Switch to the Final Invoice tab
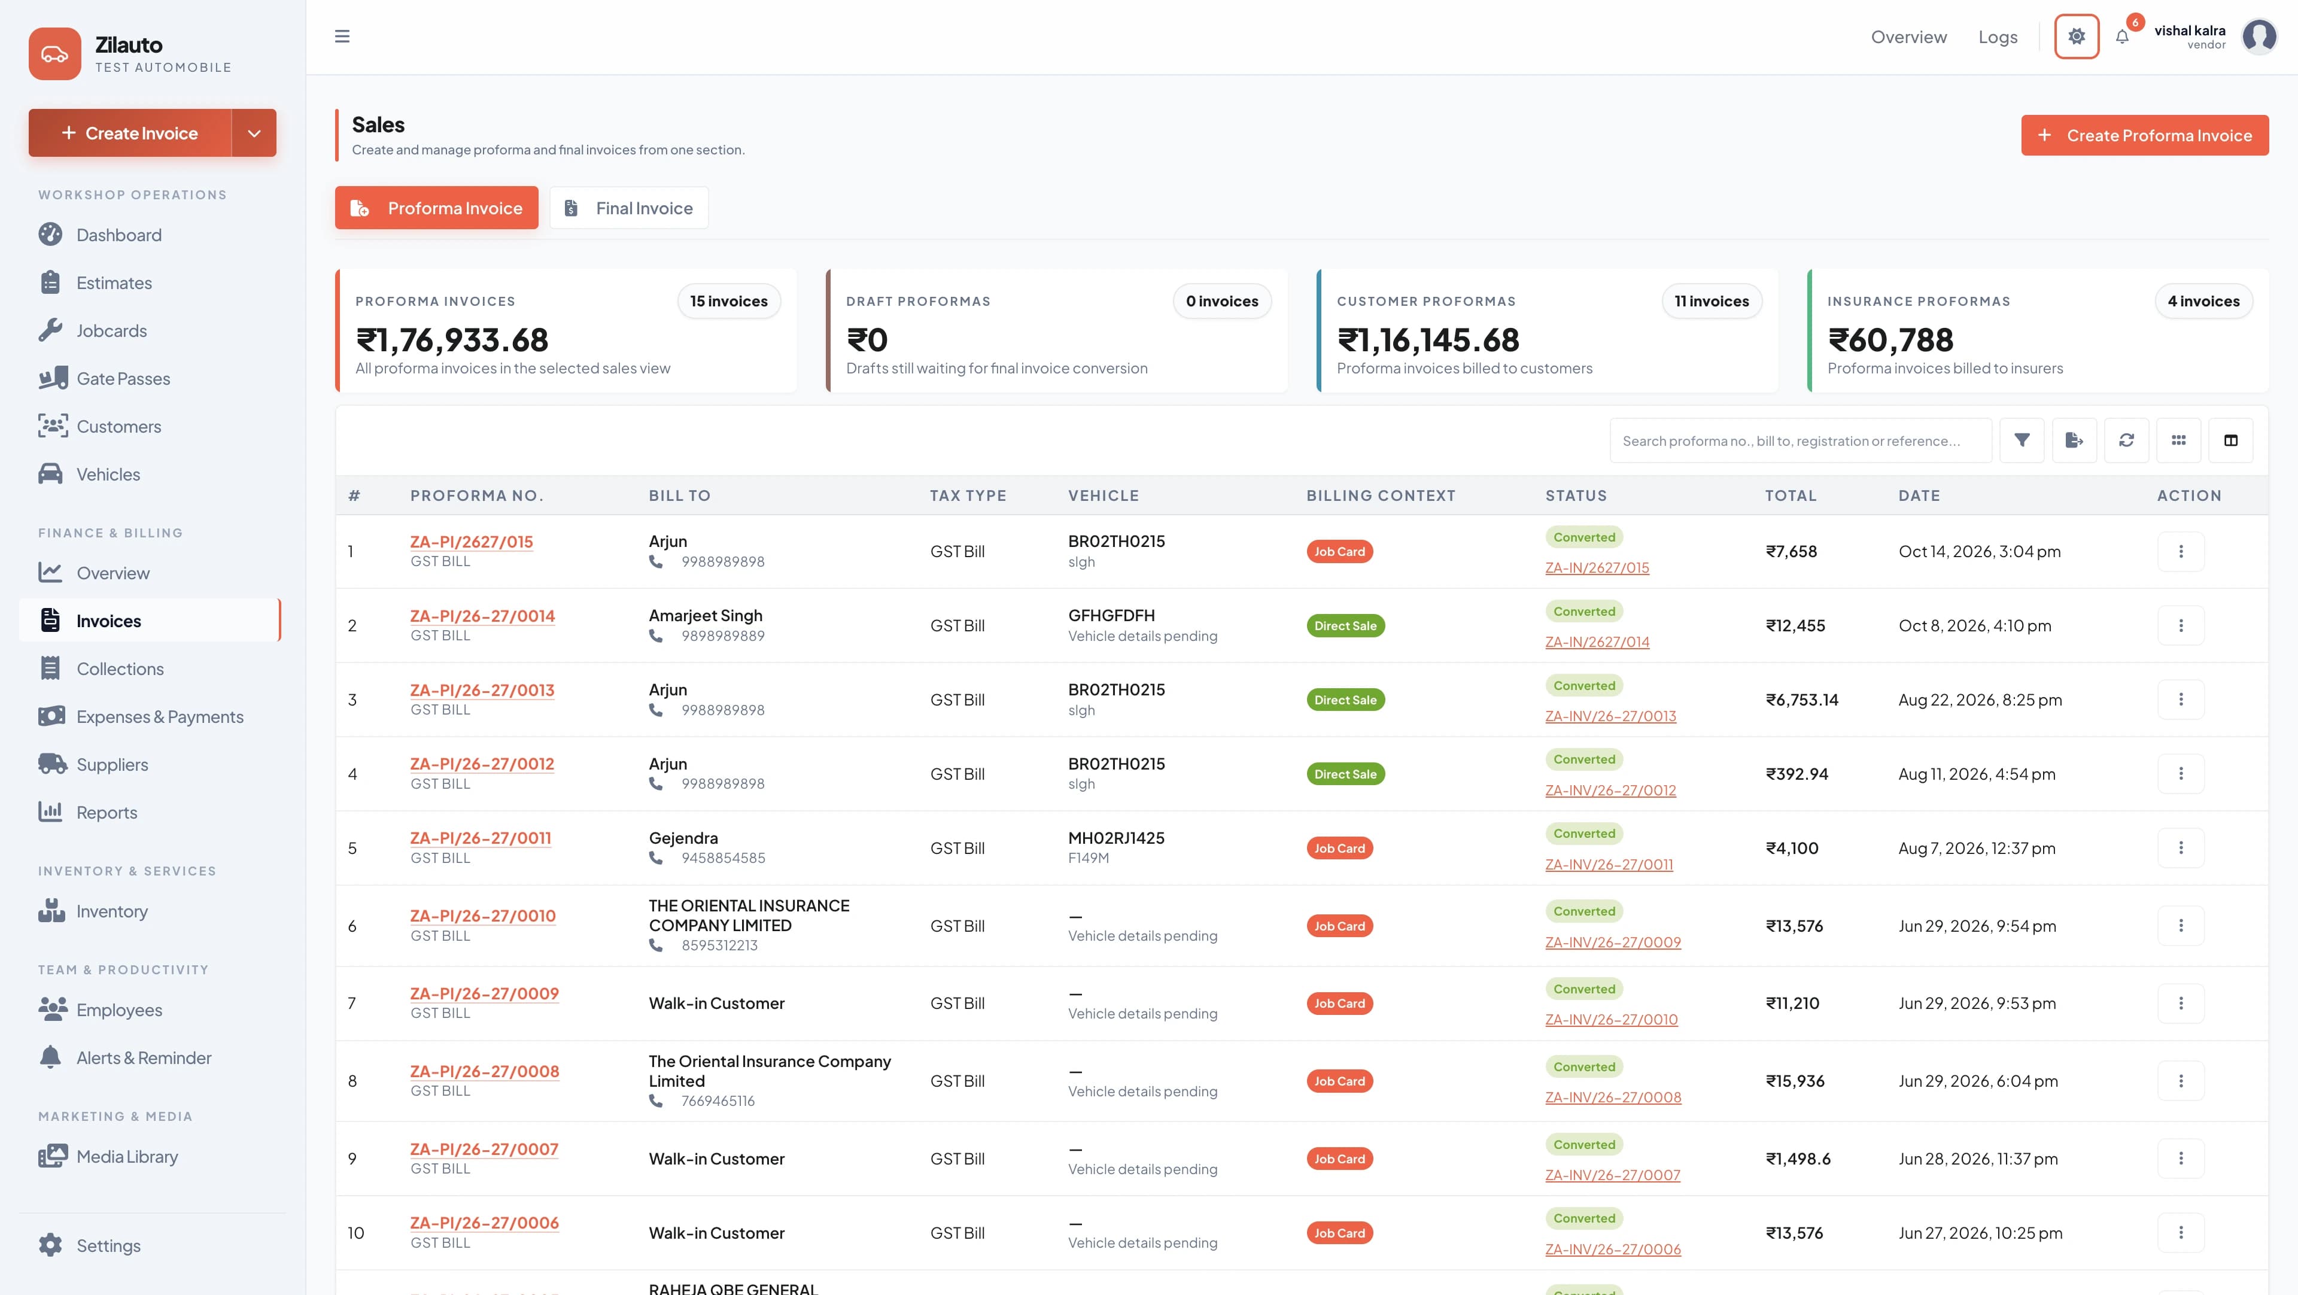 pyautogui.click(x=629, y=208)
